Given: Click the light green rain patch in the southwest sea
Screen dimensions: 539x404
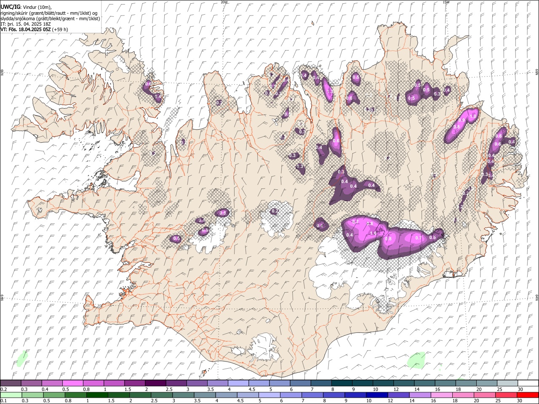Looking at the screenshot, I should click(x=21, y=358).
